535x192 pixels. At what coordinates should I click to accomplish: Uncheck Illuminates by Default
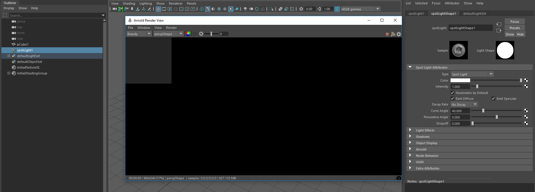pos(452,93)
